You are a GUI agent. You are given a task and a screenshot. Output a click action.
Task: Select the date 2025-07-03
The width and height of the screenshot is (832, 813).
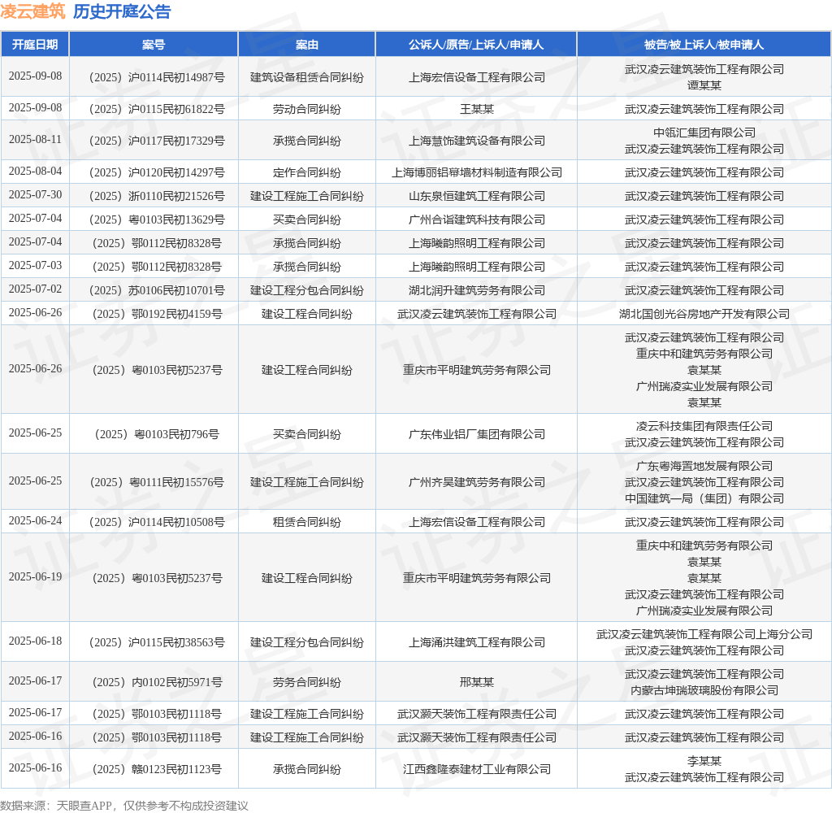(35, 266)
